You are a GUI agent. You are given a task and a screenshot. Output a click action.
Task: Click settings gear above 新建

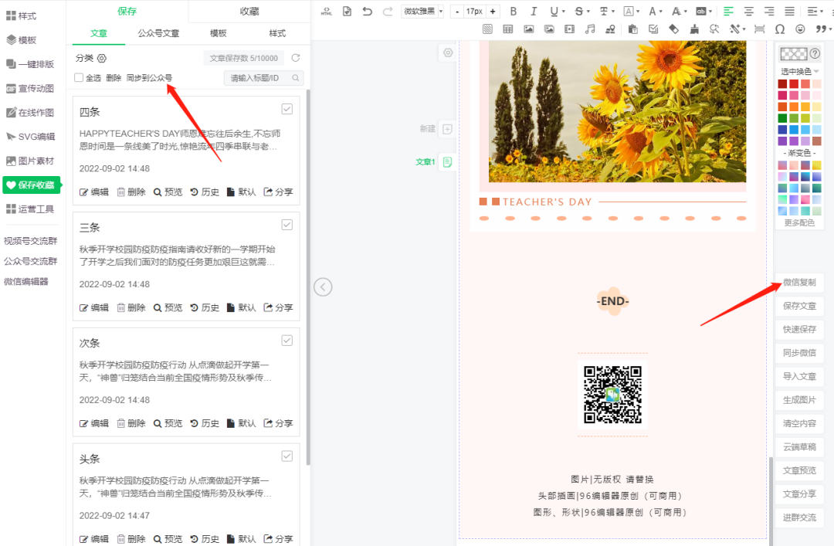448,53
